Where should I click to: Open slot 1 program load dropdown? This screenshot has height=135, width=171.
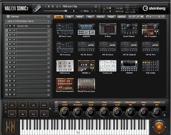tap(49, 26)
